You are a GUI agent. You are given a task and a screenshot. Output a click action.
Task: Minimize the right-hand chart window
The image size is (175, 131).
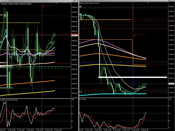pyautogui.click(x=169, y=1)
